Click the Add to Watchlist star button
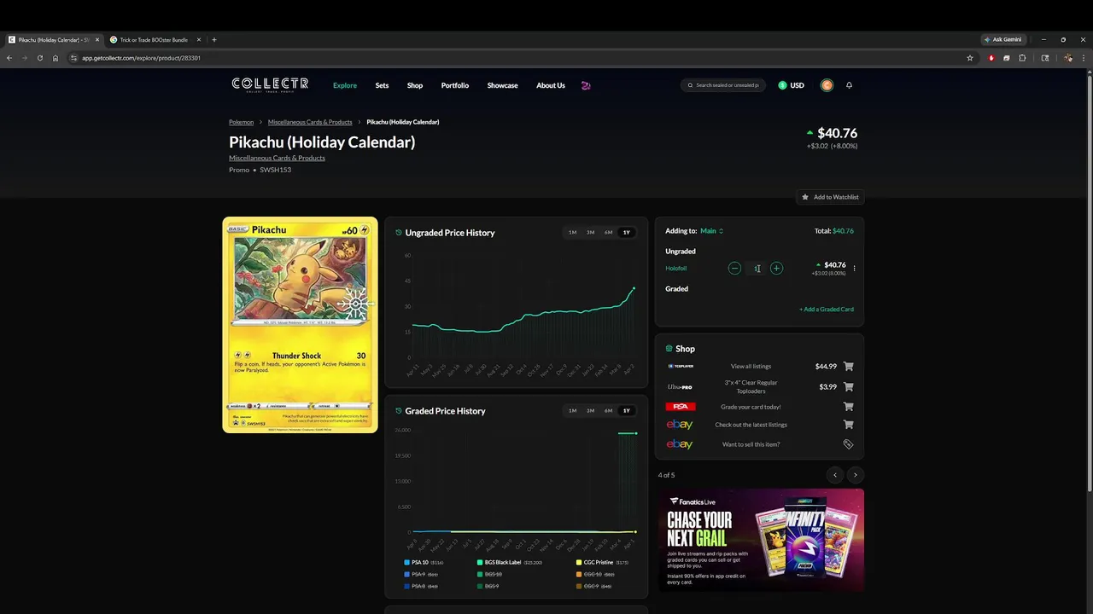 pyautogui.click(x=830, y=197)
